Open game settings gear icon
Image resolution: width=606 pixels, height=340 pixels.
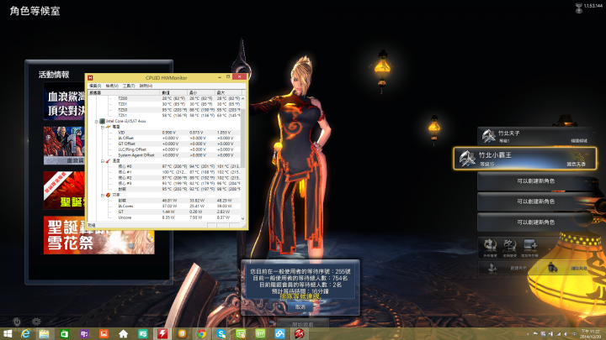click(36, 321)
